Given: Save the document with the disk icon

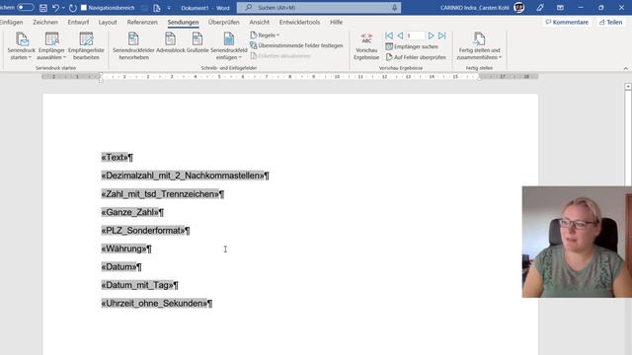Looking at the screenshot, I should coord(43,8).
